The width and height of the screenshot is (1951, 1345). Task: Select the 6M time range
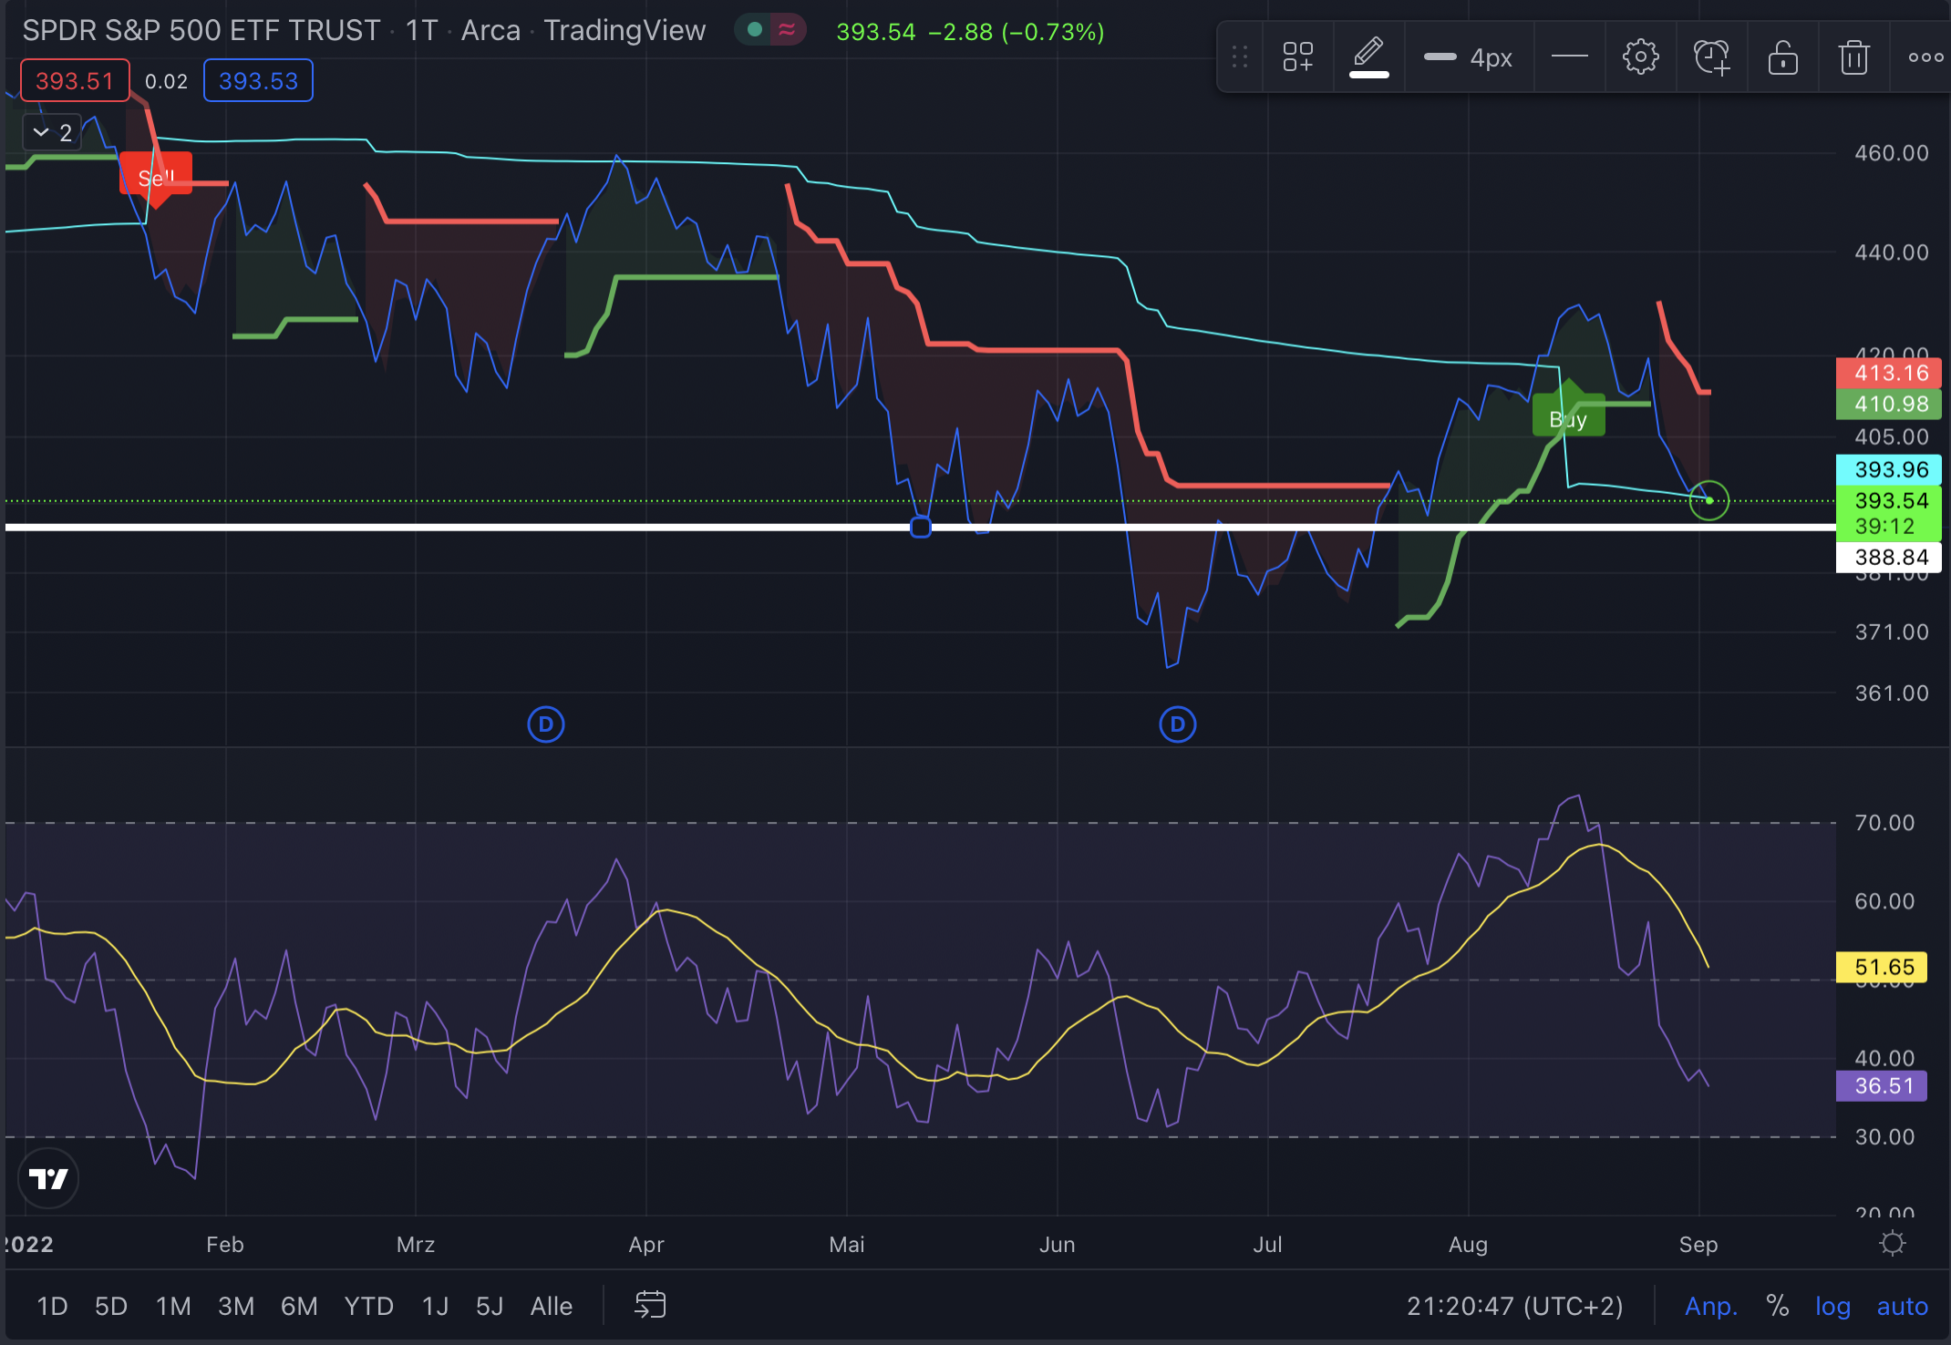(x=298, y=1306)
